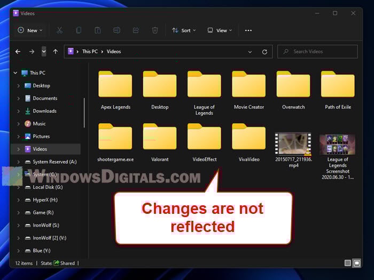Click the Cut scissors icon in toolbar
The image size is (374, 280).
point(59,30)
